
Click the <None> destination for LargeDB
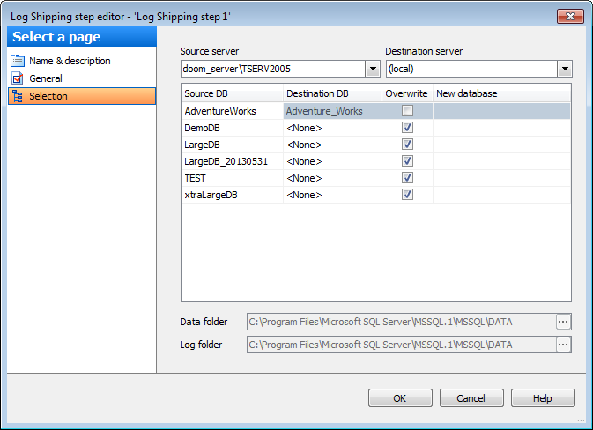coord(332,145)
